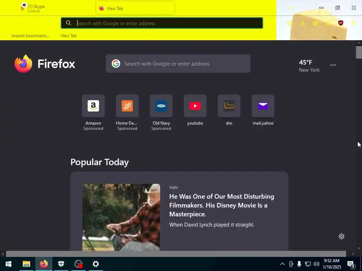Open the Firefox hamburger application menu
Screen dimensions: 362x271
(354, 23)
